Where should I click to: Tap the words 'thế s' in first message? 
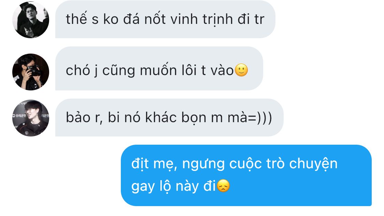[82, 19]
